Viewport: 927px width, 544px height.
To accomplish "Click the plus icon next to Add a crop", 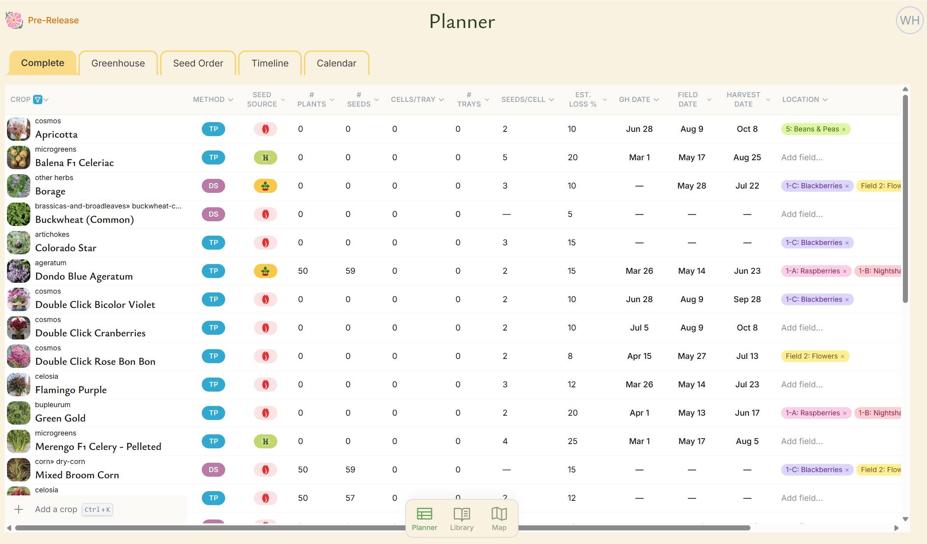I will pyautogui.click(x=19, y=509).
